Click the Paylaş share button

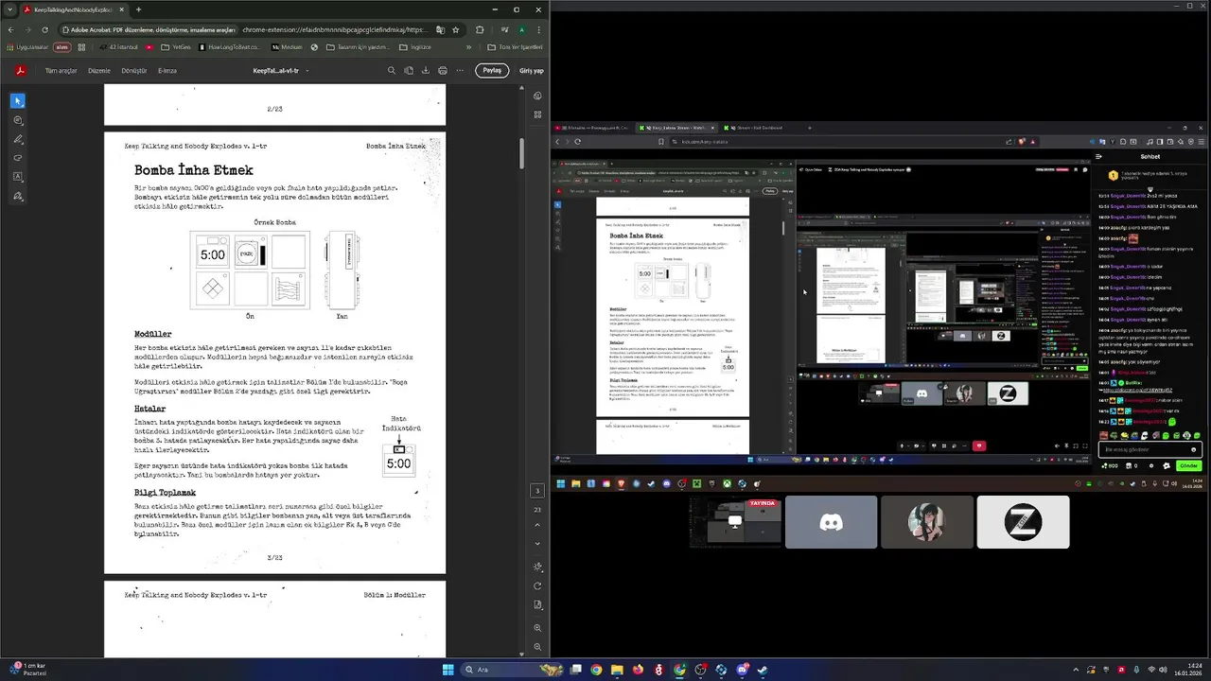coord(492,70)
